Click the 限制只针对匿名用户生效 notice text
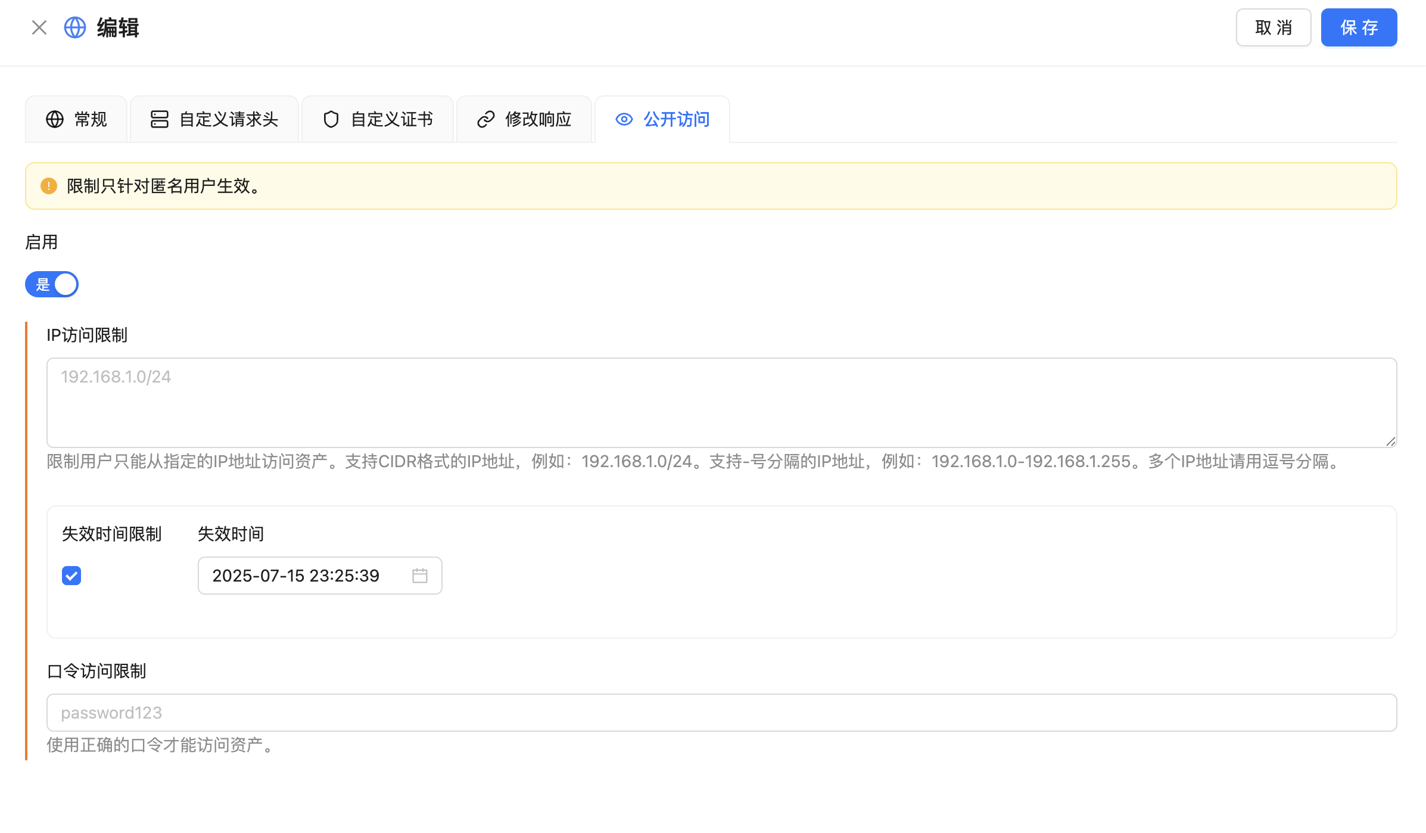 164,186
